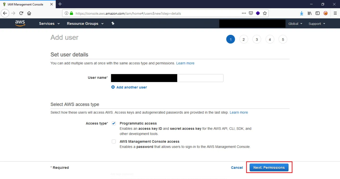Reload the page with the refresh icon

(x=21, y=13)
